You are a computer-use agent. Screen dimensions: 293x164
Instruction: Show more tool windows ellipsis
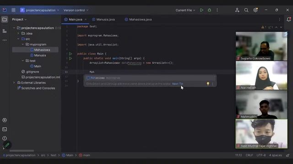5,40
